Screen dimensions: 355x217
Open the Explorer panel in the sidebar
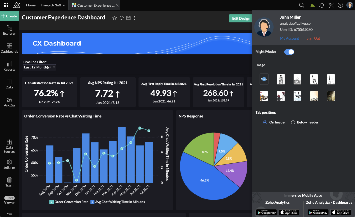9,30
